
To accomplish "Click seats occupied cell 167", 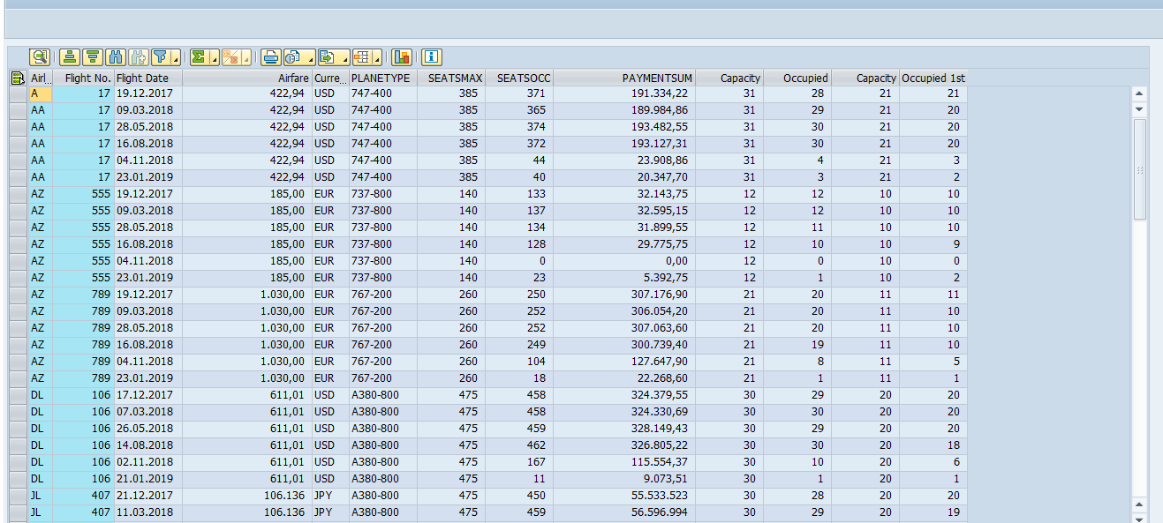I will 519,462.
